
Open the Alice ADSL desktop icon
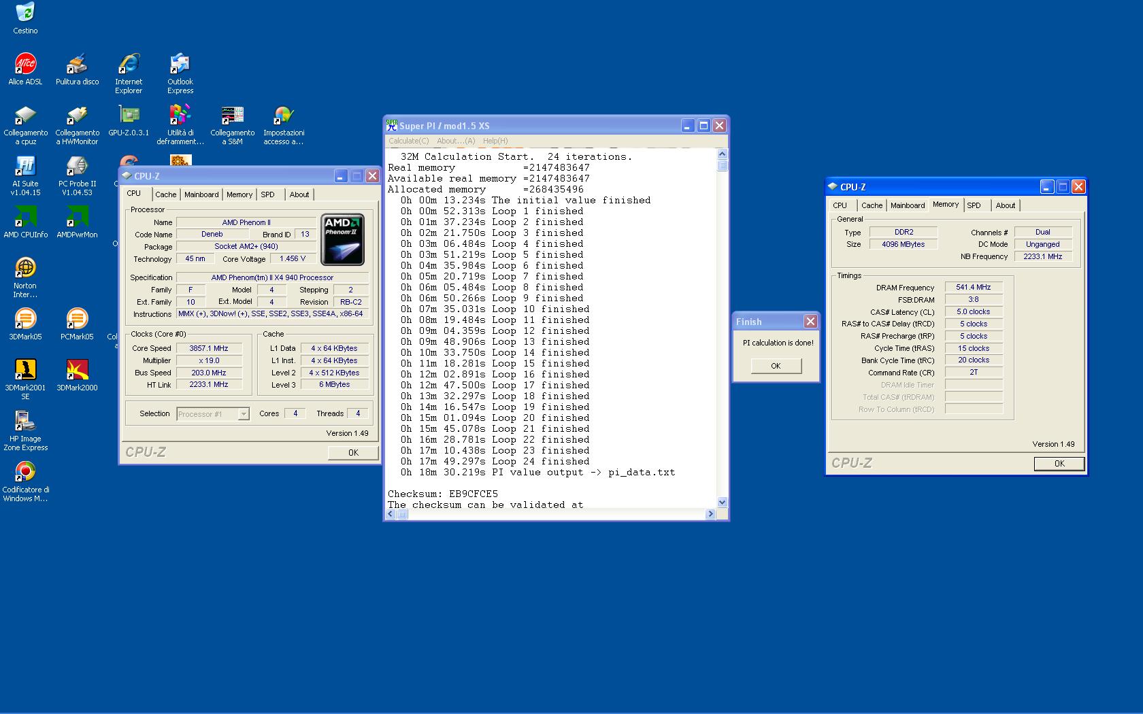[25, 69]
